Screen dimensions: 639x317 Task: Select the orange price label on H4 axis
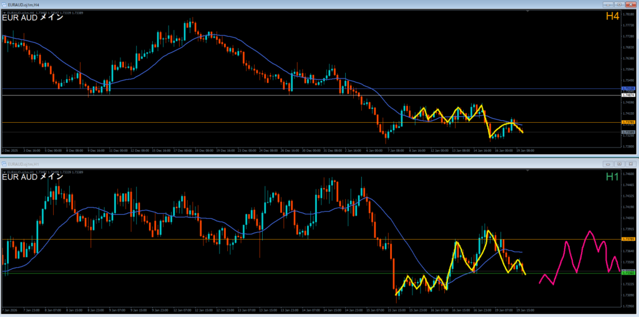(x=628, y=123)
